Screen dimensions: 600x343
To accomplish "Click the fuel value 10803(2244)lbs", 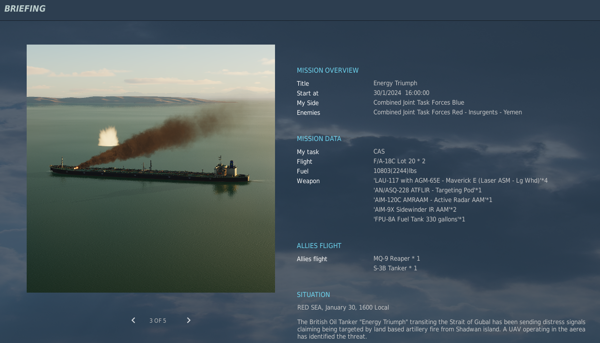I will point(395,171).
